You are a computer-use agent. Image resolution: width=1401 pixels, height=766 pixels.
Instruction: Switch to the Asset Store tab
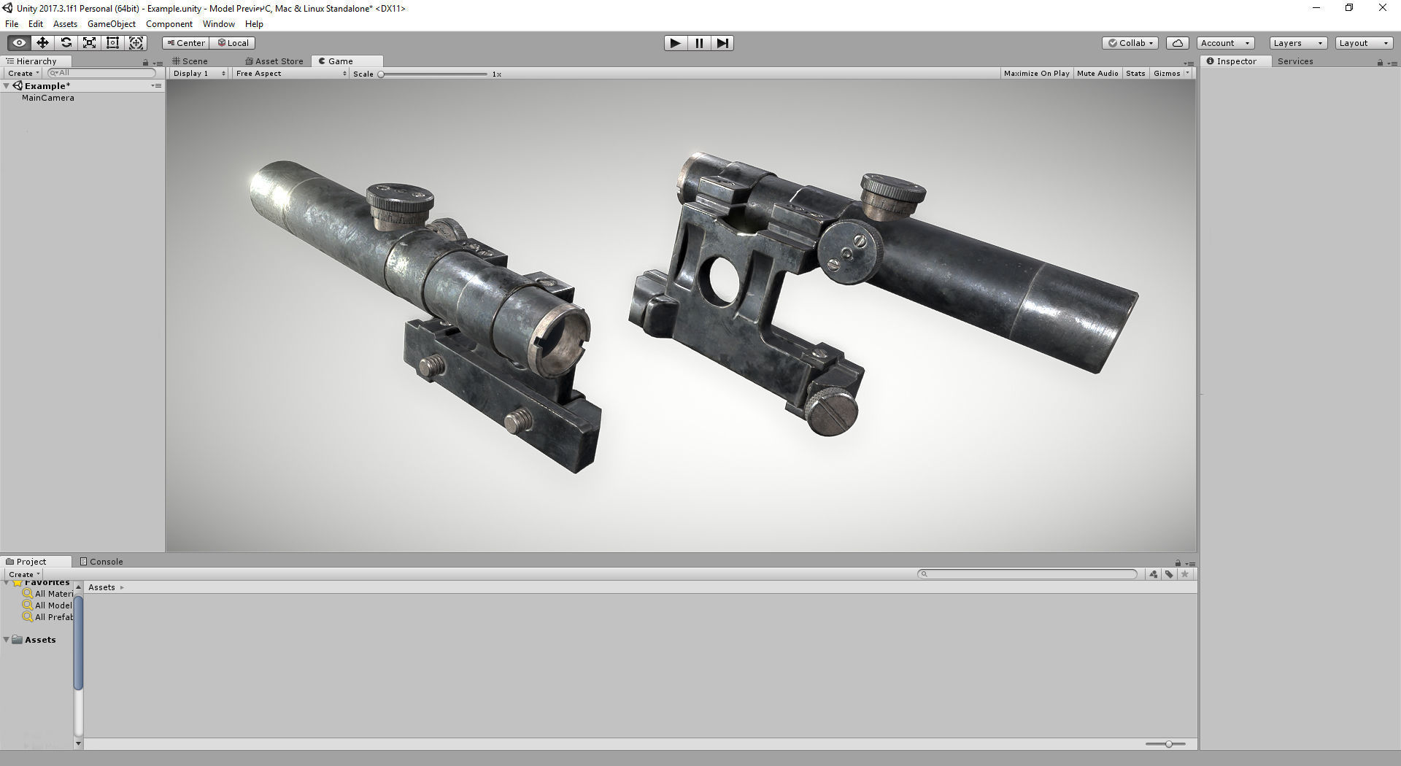pyautogui.click(x=274, y=61)
